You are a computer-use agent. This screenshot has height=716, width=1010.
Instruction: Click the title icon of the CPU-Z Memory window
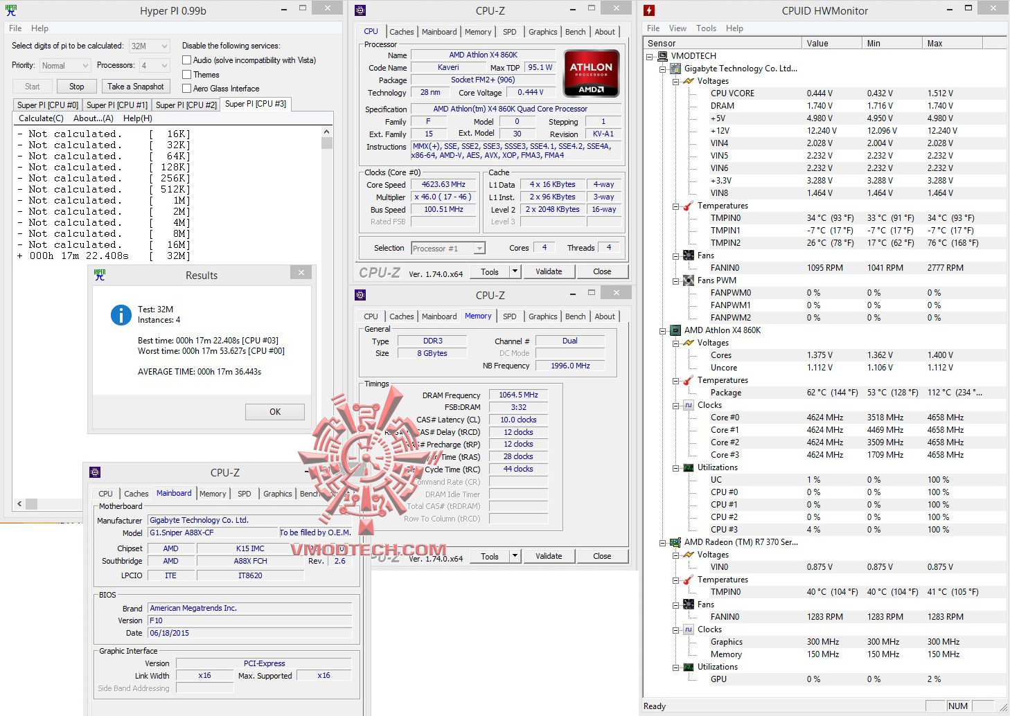click(x=360, y=295)
